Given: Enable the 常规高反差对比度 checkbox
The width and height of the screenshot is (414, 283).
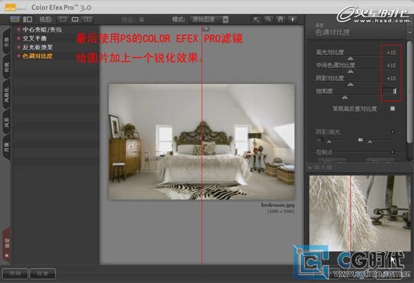Looking at the screenshot, I should pyautogui.click(x=393, y=108).
